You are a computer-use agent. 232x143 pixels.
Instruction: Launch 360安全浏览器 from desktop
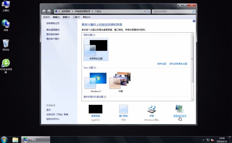pos(6,66)
